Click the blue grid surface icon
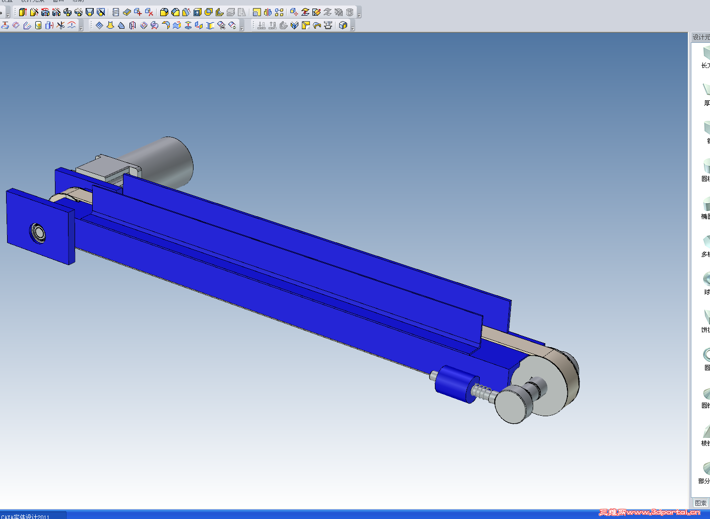 pos(99,25)
